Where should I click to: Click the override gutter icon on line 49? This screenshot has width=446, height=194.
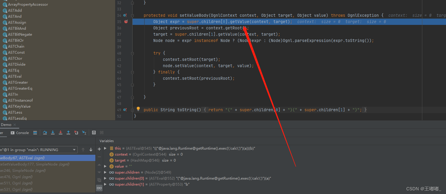(x=125, y=110)
